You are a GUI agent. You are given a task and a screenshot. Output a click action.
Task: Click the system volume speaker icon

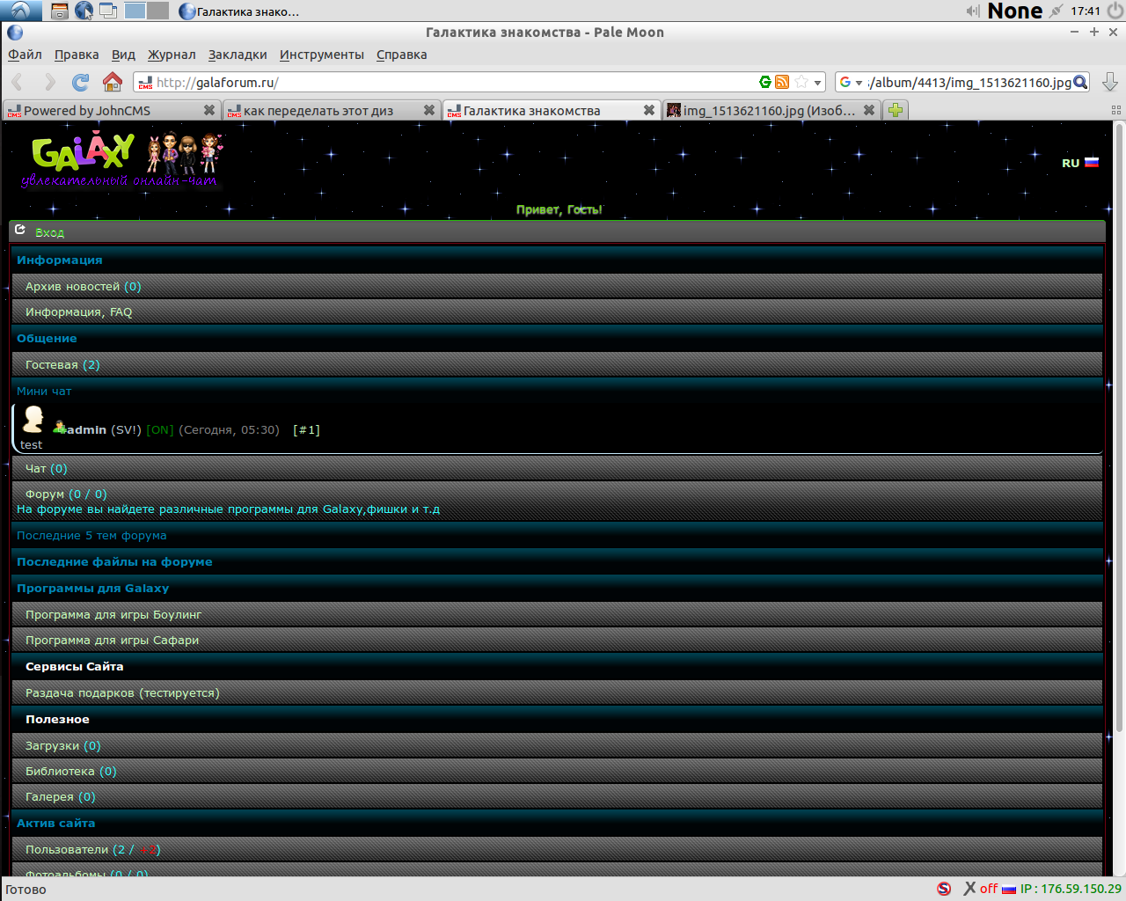(x=972, y=11)
